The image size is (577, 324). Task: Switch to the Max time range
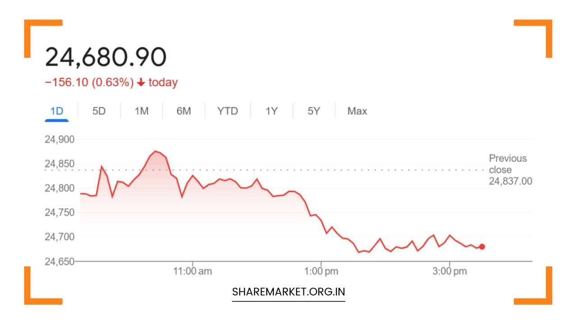pyautogui.click(x=357, y=111)
